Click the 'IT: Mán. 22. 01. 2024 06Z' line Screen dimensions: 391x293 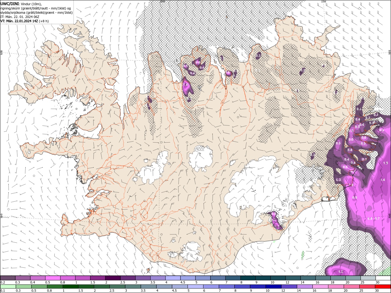[x=20, y=17]
